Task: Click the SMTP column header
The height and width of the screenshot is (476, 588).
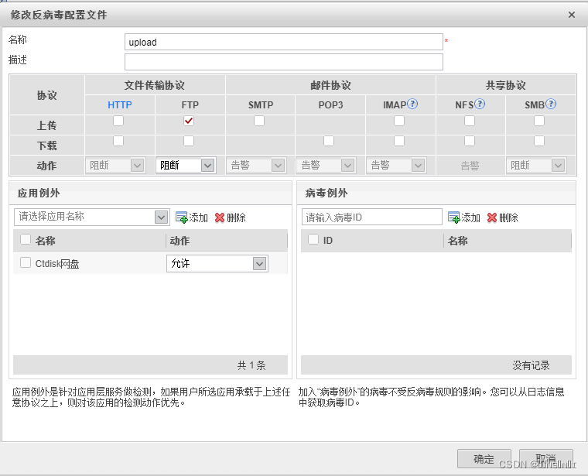Action: [x=261, y=105]
